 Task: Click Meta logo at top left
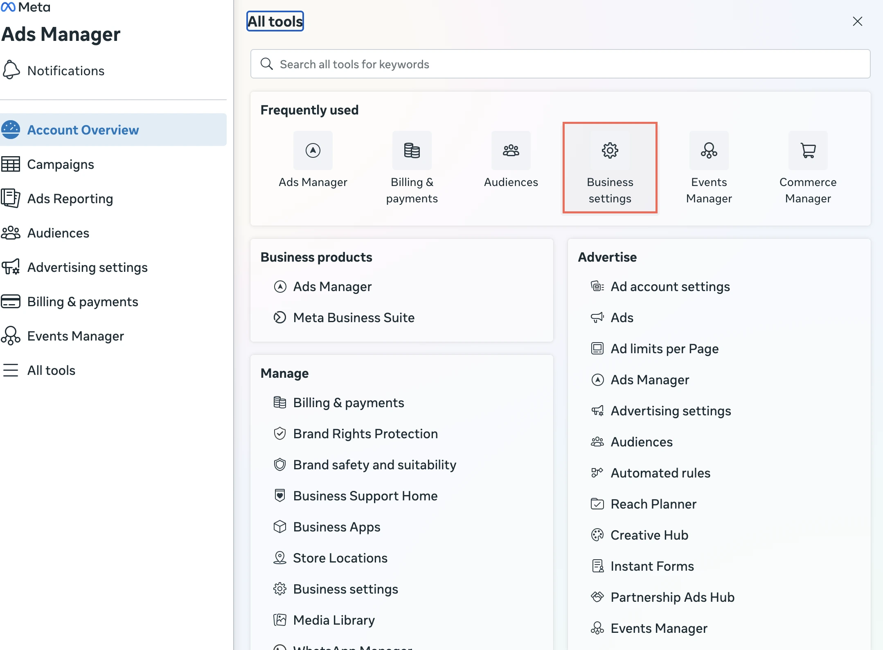point(25,7)
